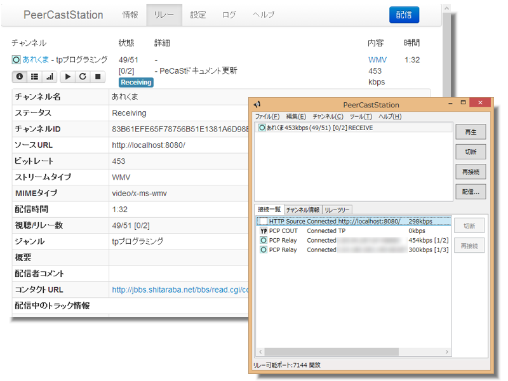508x381 pixels.
Task: Play the あれくま channel stream
Action: [x=68, y=77]
